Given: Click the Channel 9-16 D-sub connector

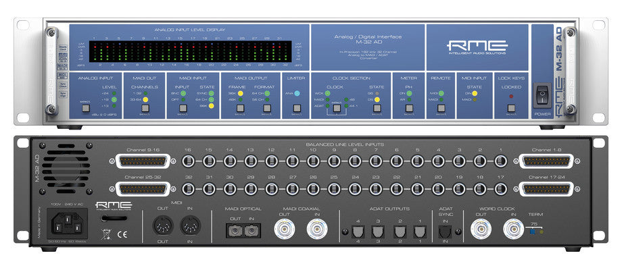Looking at the screenshot, I should pos(145,162).
